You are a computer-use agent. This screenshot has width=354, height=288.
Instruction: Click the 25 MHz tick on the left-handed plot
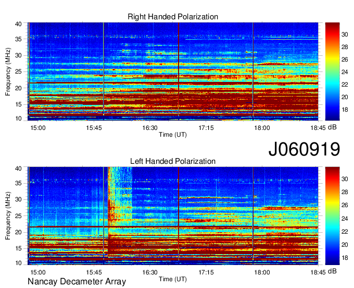pos(18,216)
